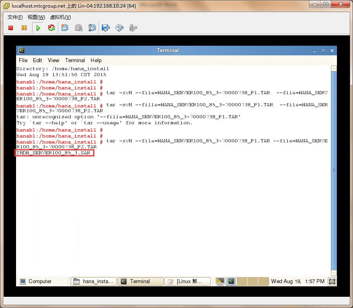Viewport: 353px width, 308px height.
Task: Click the terminal vertical scrollbar thumb
Action: (334, 170)
